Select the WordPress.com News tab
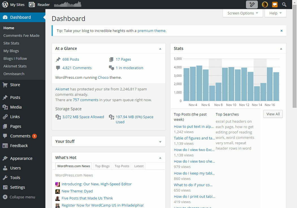The width and height of the screenshot is (297, 208). pyautogui.click(x=73, y=166)
